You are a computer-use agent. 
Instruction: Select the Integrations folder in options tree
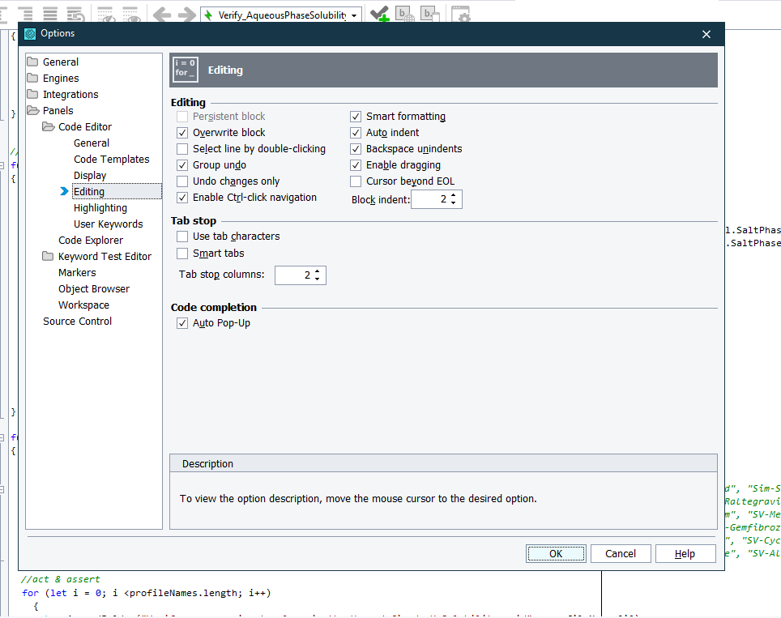70,94
